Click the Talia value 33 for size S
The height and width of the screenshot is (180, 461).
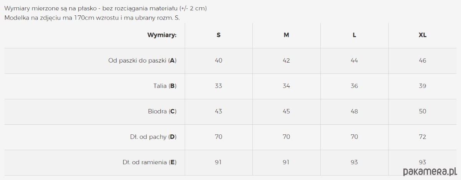pos(219,86)
